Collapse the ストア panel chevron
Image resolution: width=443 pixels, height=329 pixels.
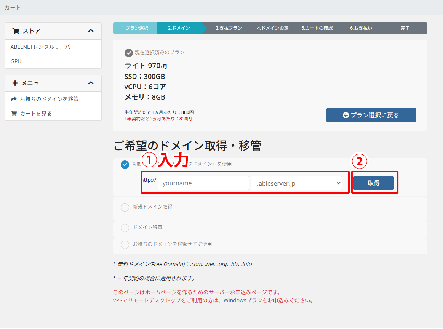91,31
